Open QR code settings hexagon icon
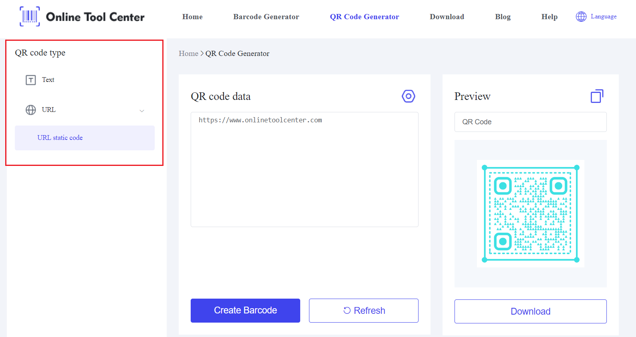 [408, 96]
